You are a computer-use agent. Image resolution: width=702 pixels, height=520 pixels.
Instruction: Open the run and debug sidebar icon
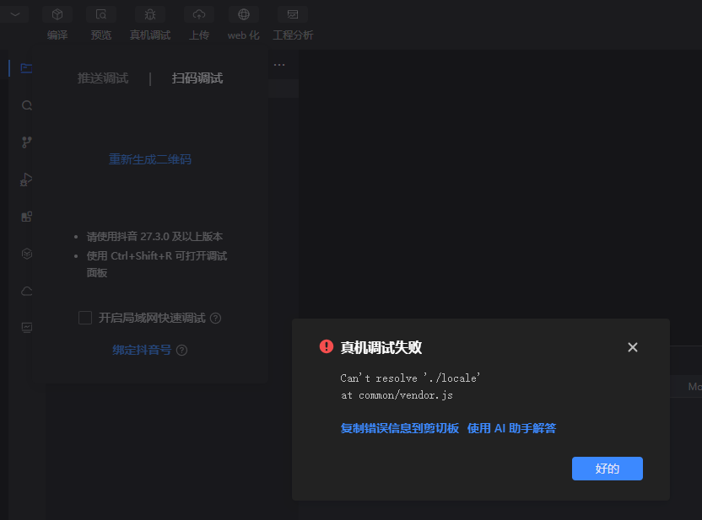(x=27, y=179)
